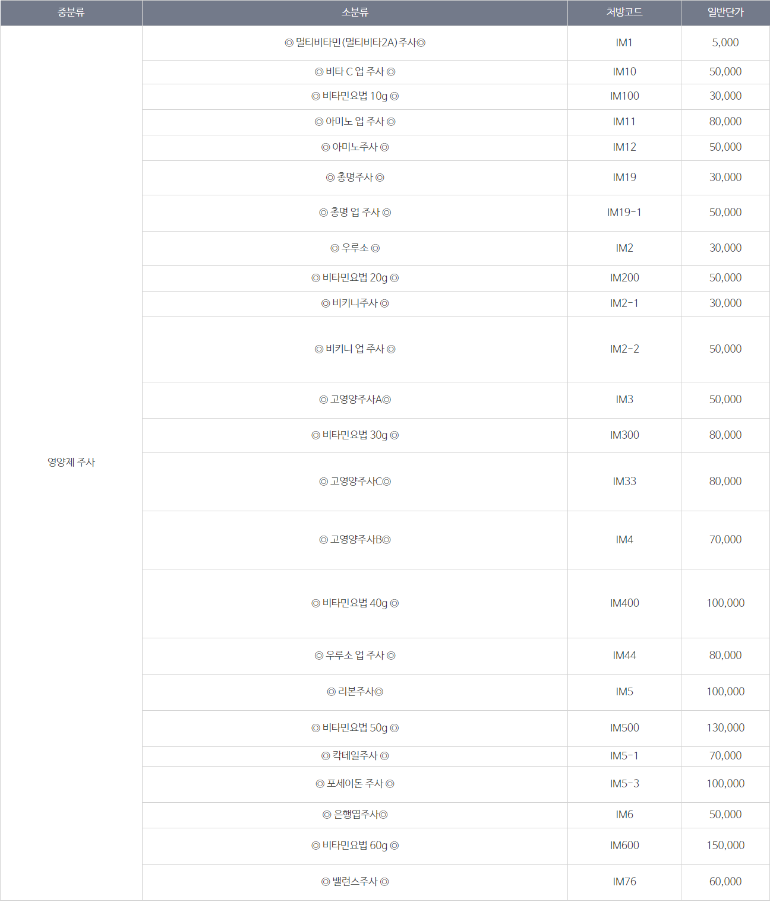
Task: Select the 총명주사 row
Action: [x=456, y=178]
